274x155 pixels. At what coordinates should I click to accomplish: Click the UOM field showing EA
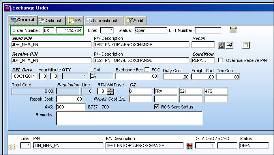click(101, 76)
